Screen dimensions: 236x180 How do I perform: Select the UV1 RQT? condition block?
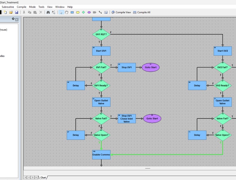tap(101, 35)
